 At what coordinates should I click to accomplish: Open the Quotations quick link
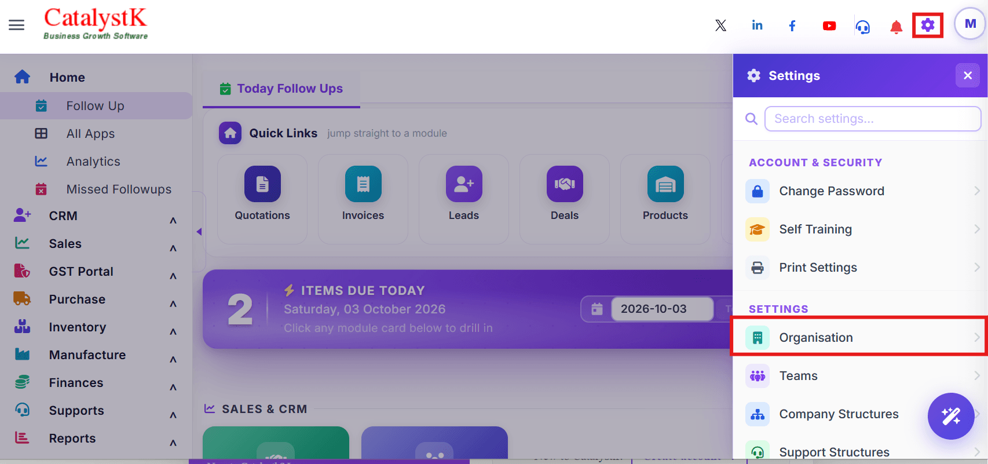point(262,199)
